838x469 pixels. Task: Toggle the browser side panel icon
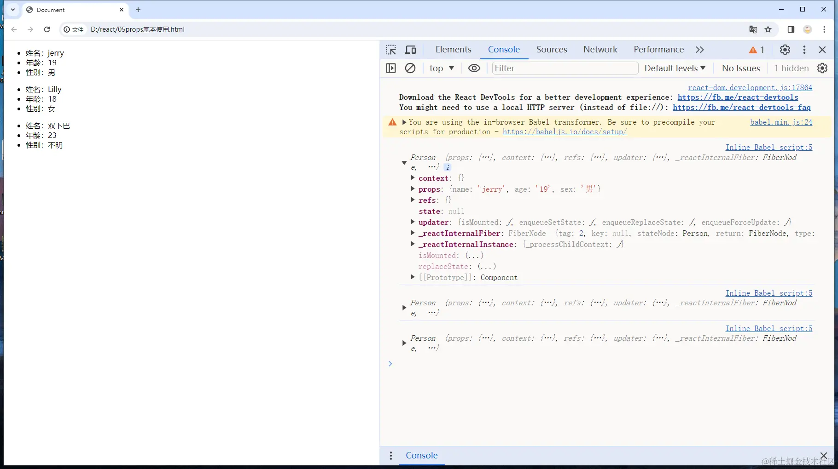pyautogui.click(x=791, y=29)
